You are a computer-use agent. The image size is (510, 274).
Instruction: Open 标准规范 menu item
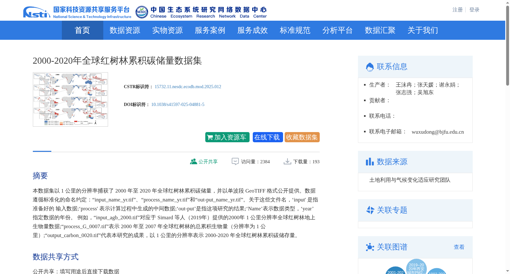pos(295,30)
